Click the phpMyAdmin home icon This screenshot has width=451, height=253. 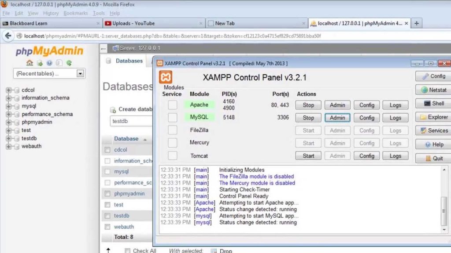[x=30, y=63]
